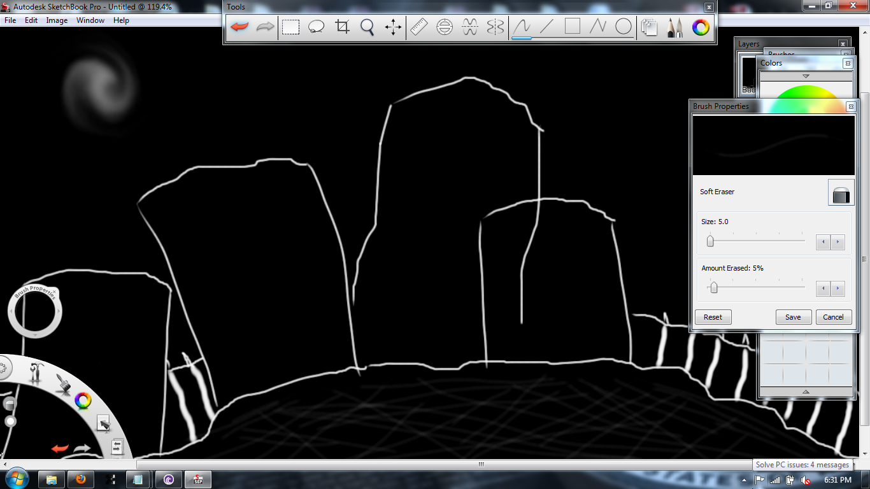
Task: Click the eraser brush icon on lagoon edge
Action: click(x=9, y=404)
